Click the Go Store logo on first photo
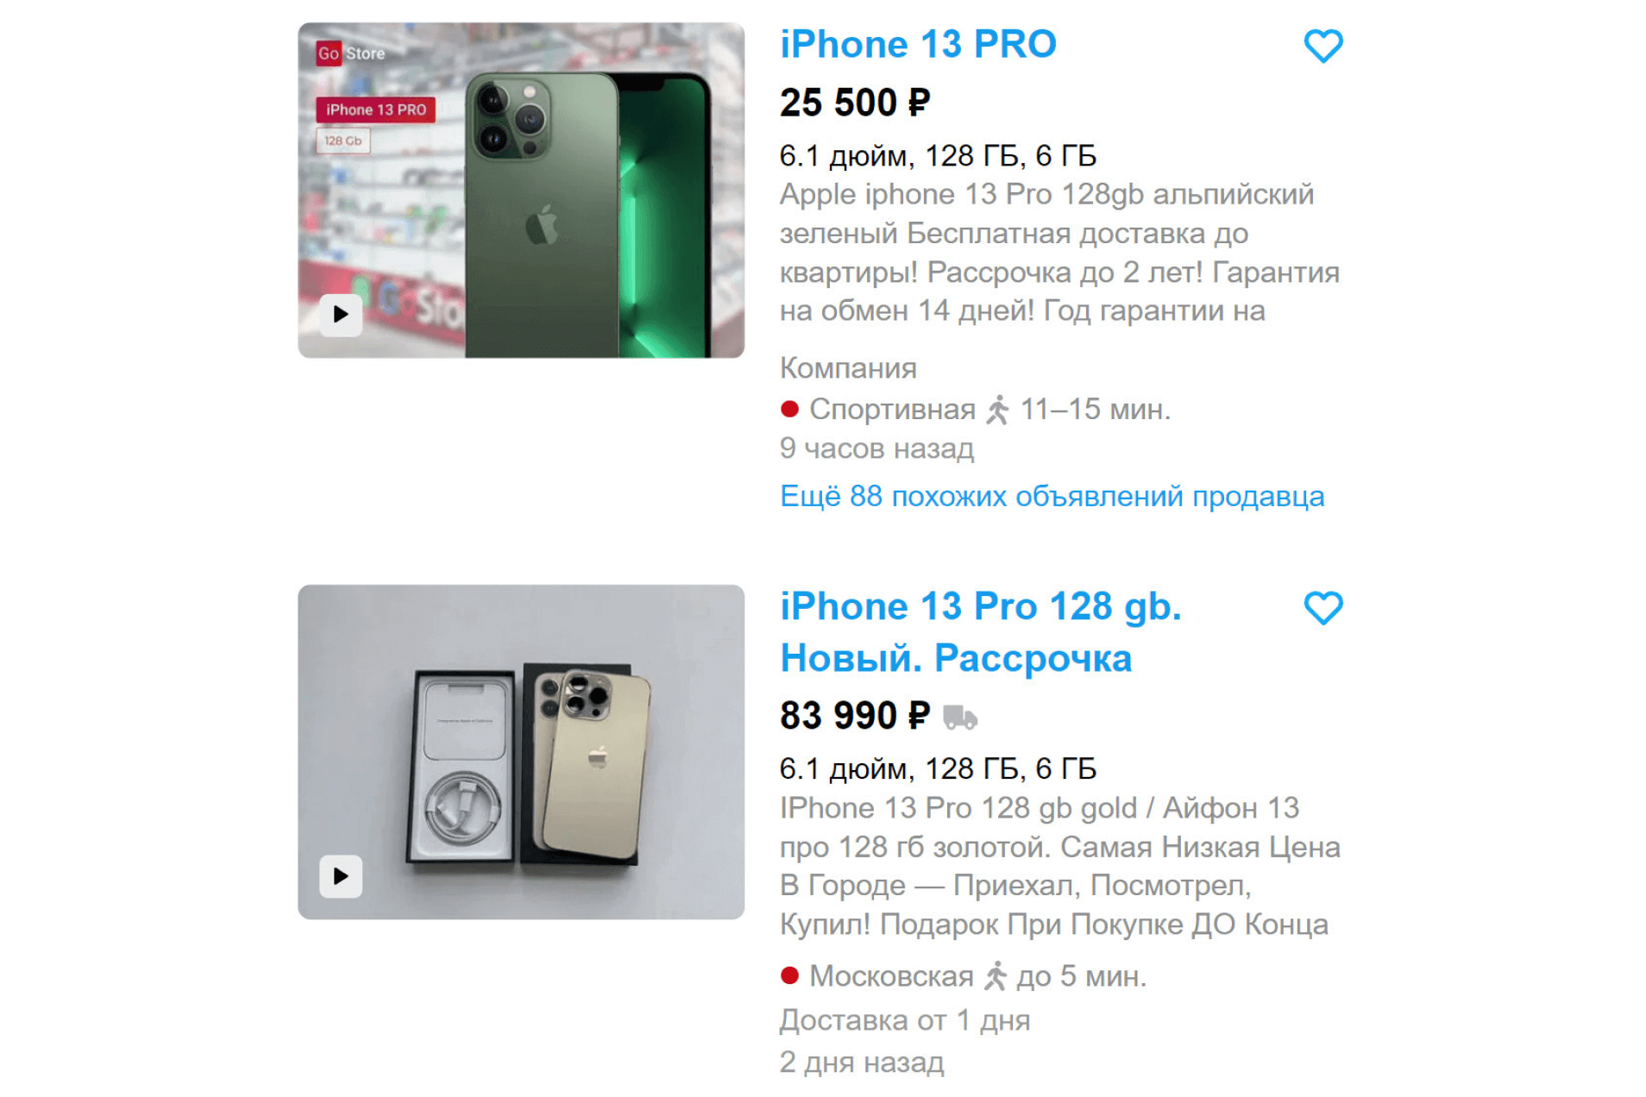This screenshot has height=1097, width=1646. (350, 53)
